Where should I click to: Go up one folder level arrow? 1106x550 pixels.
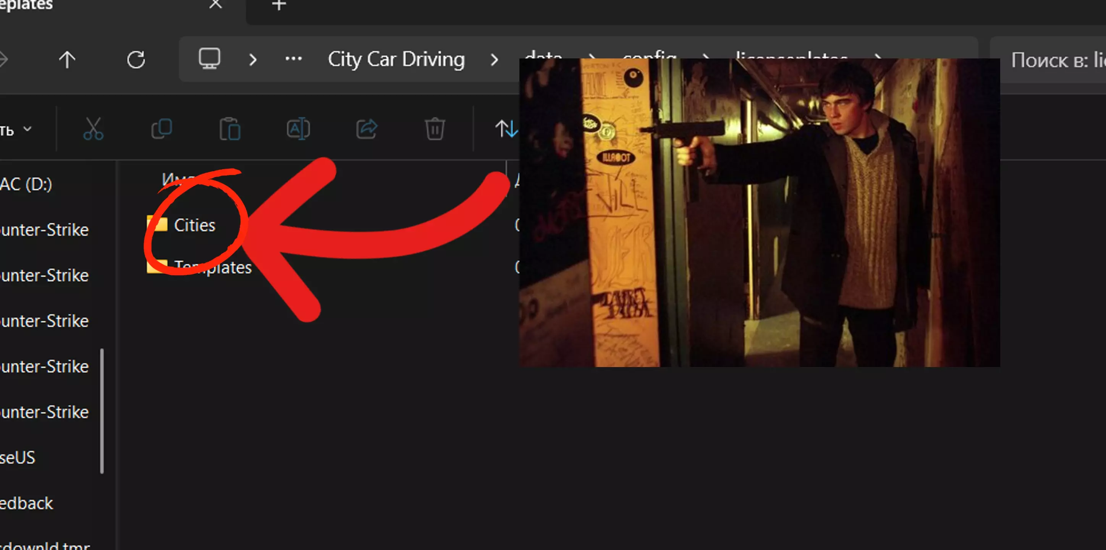pos(67,60)
